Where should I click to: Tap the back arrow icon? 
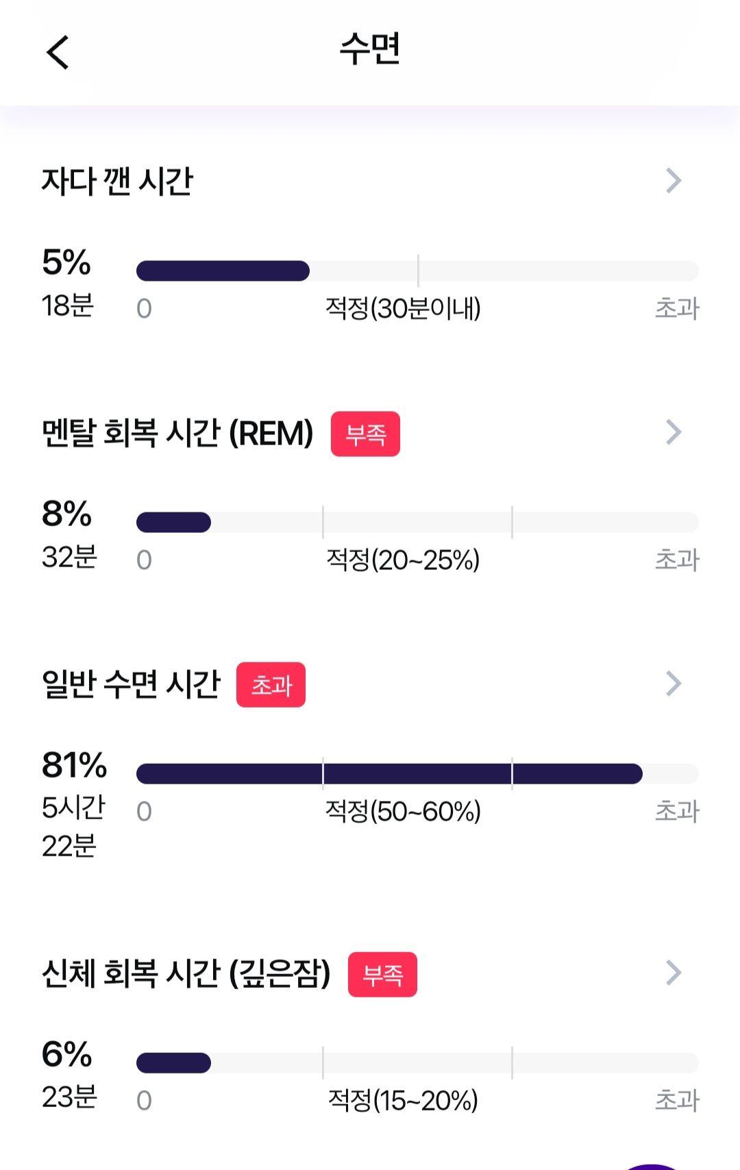pos(58,52)
